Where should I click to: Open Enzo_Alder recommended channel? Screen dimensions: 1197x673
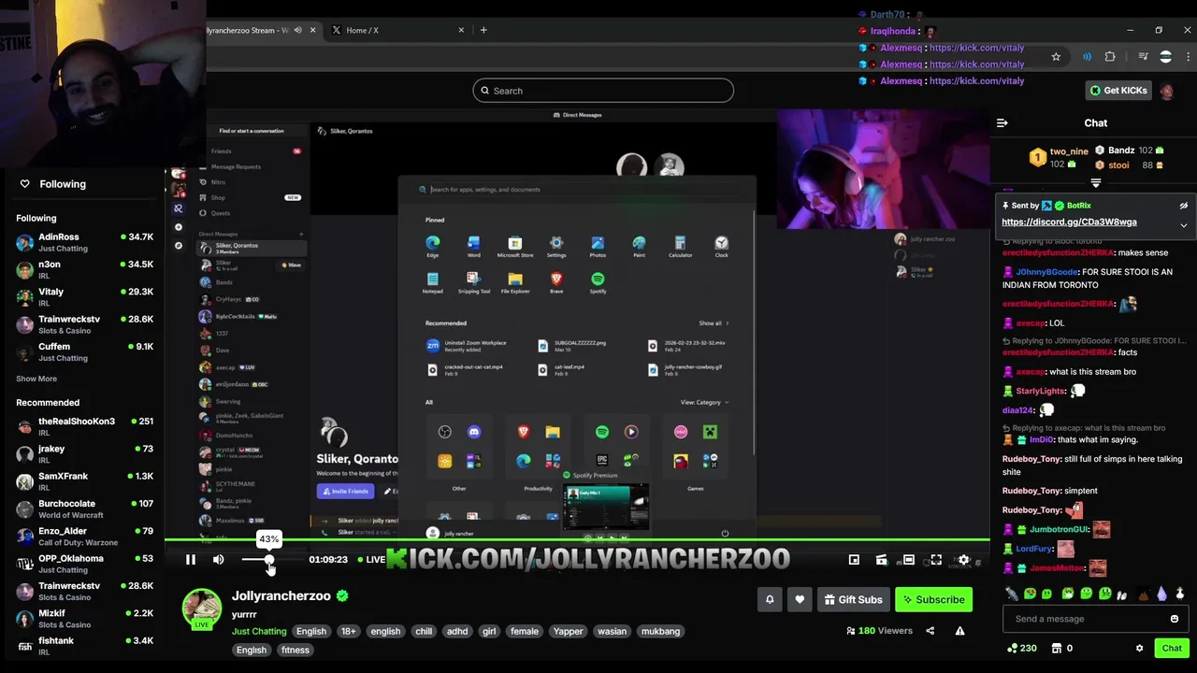click(x=84, y=537)
